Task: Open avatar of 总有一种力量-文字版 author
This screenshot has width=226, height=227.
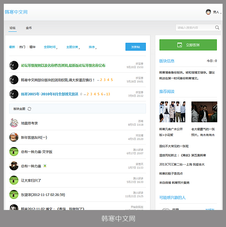Action: (x=14, y=152)
